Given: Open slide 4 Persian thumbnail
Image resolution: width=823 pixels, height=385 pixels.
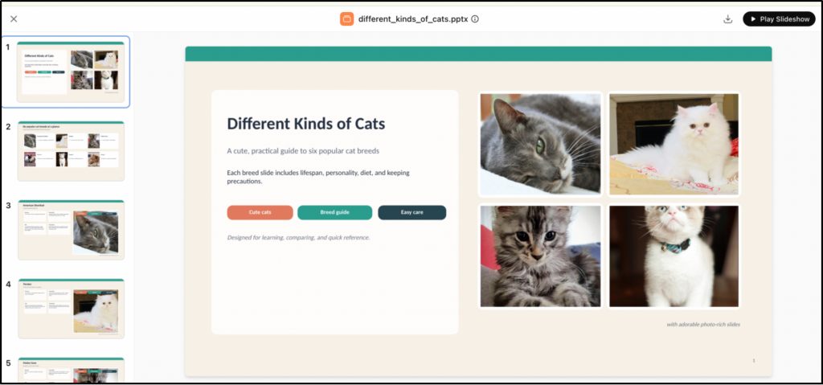Looking at the screenshot, I should tap(71, 309).
